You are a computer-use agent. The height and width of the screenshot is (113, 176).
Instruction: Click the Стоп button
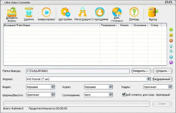(x=162, y=104)
